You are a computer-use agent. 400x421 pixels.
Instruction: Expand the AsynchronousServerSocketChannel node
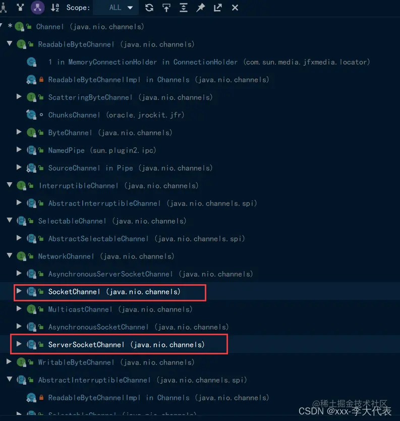(x=19, y=273)
